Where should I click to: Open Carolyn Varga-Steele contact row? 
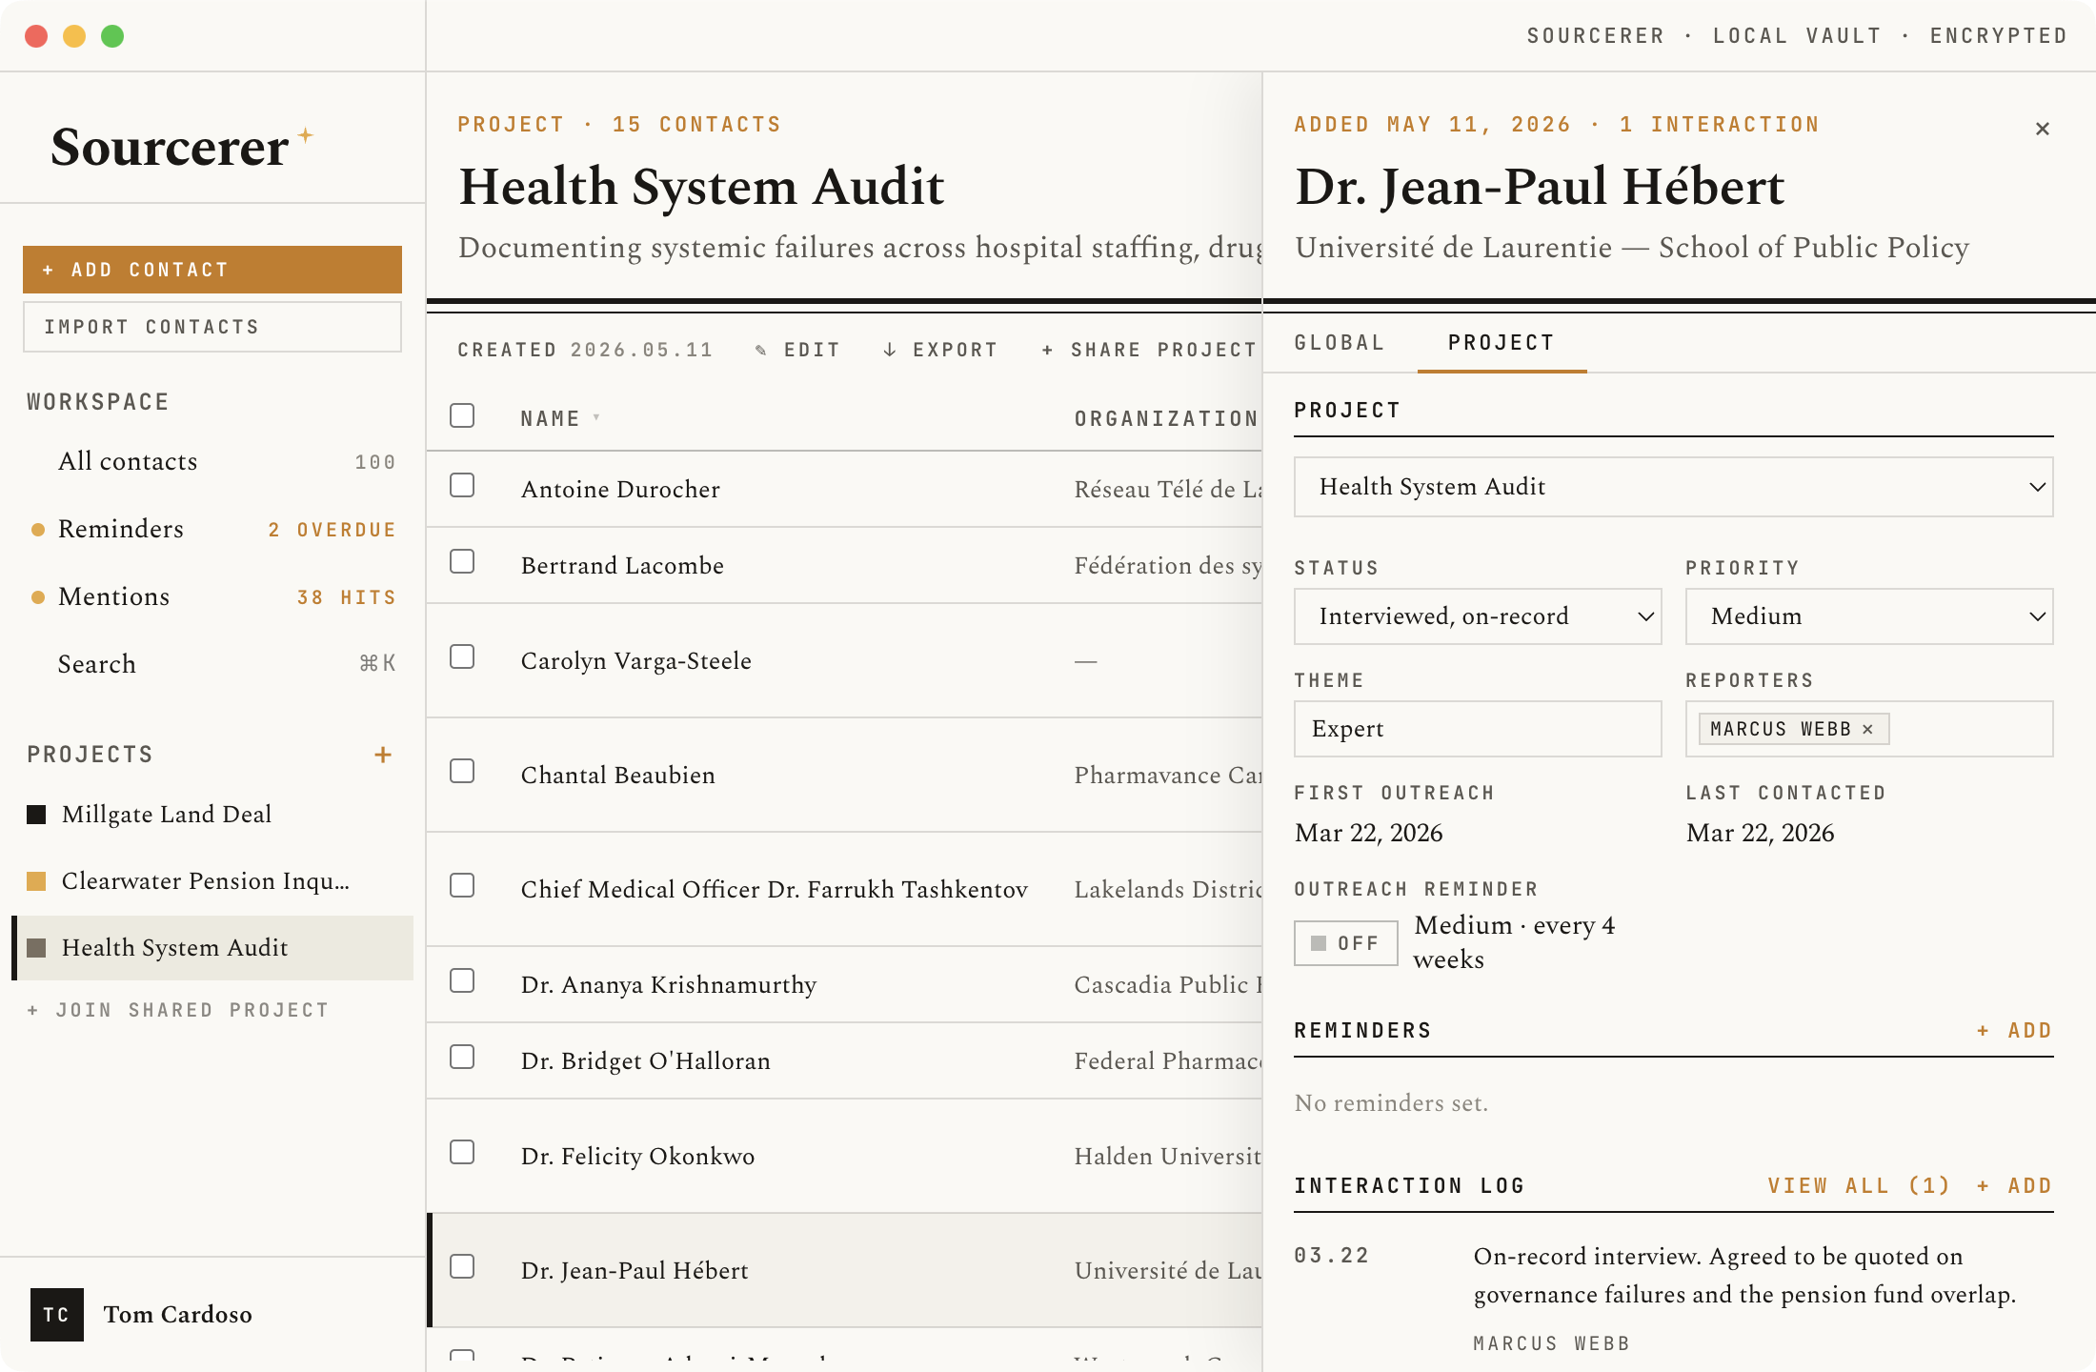(x=844, y=660)
